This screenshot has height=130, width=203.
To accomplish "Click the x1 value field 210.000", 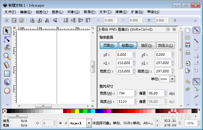I will [124, 63].
